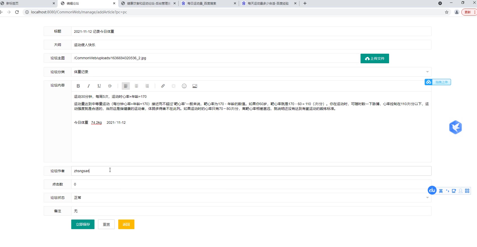Click the Baidu cloud drag-upload widget
This screenshot has height=247, width=477.
[x=438, y=82]
